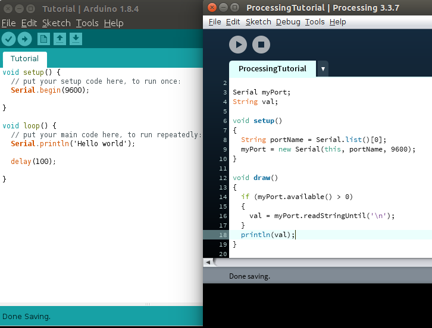Click line number 9 in Processing gutter
Viewport: 432px width, 328px height.
225,149
